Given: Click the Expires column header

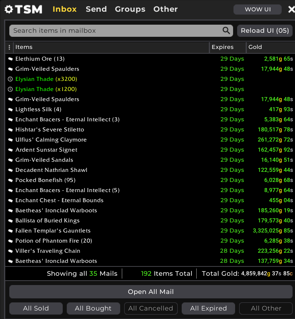Looking at the screenshot, I should click(228, 47).
